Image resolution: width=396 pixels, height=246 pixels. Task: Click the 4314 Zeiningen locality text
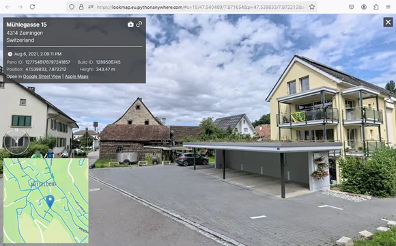(x=25, y=33)
